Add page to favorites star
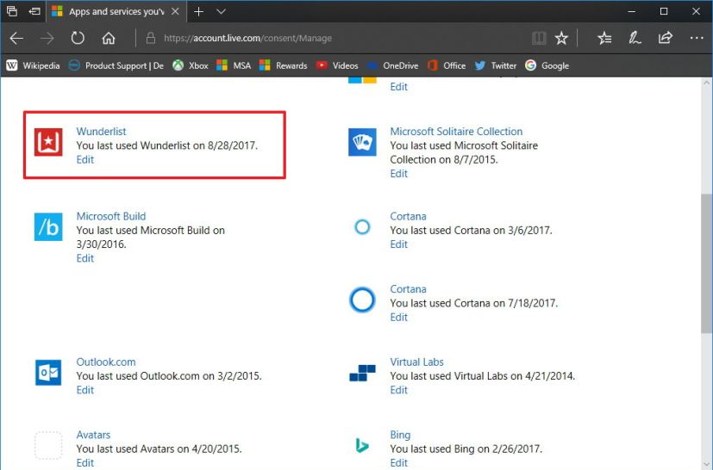The width and height of the screenshot is (713, 470). click(x=561, y=38)
